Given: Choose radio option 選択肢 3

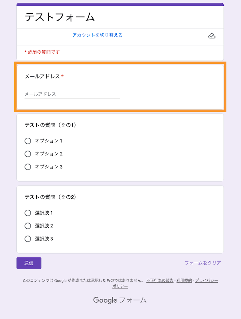Looking at the screenshot, I should coord(28,239).
